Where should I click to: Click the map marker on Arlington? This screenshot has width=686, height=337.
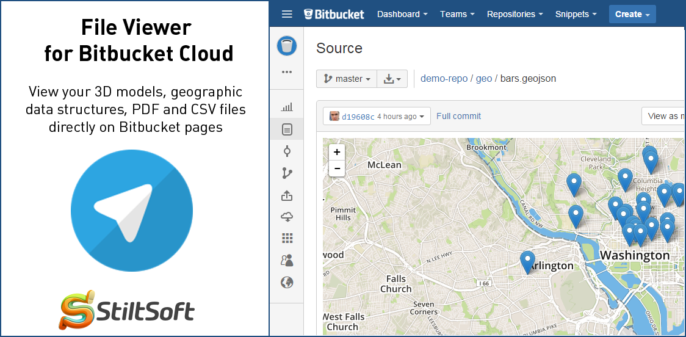pos(528,263)
